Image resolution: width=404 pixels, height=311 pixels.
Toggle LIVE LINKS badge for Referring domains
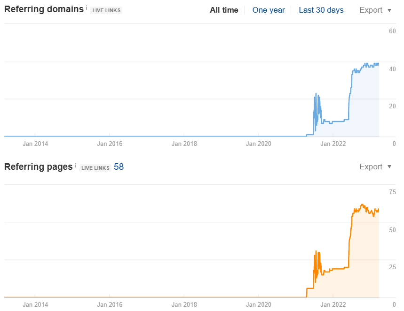pyautogui.click(x=106, y=10)
